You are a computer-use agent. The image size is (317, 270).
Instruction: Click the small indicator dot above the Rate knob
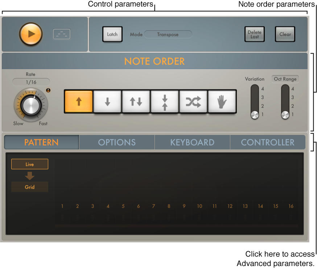pyautogui.click(x=48, y=90)
